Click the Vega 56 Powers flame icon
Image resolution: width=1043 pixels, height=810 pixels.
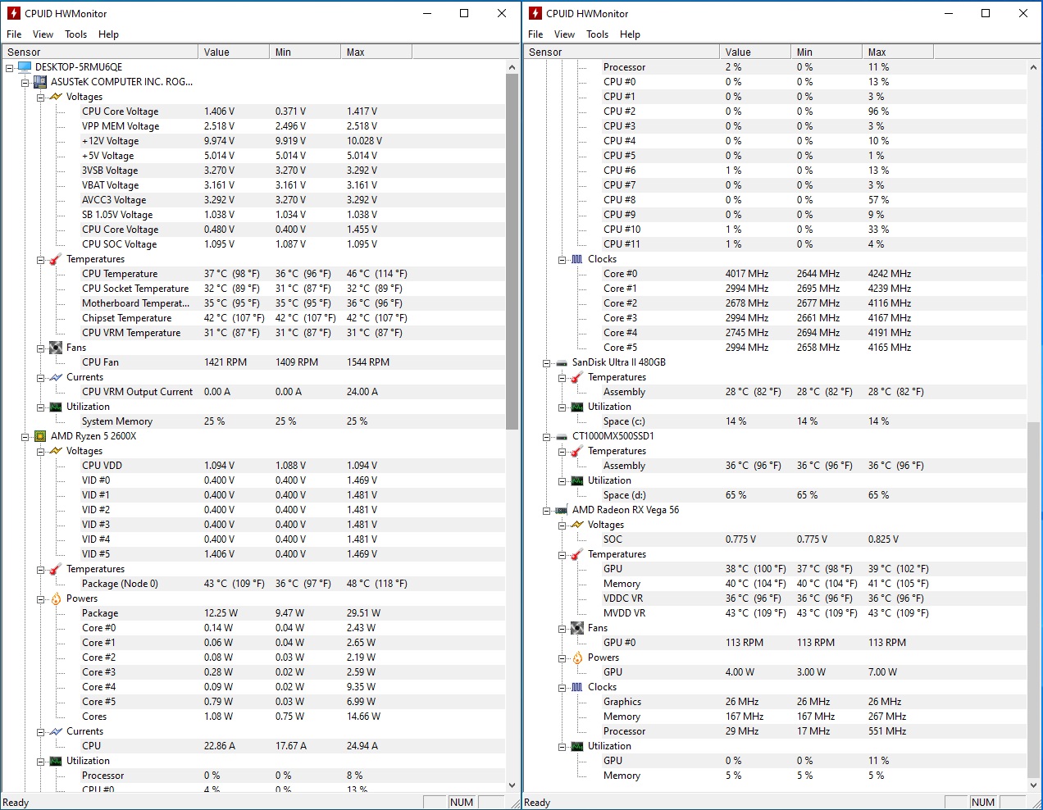tap(577, 658)
